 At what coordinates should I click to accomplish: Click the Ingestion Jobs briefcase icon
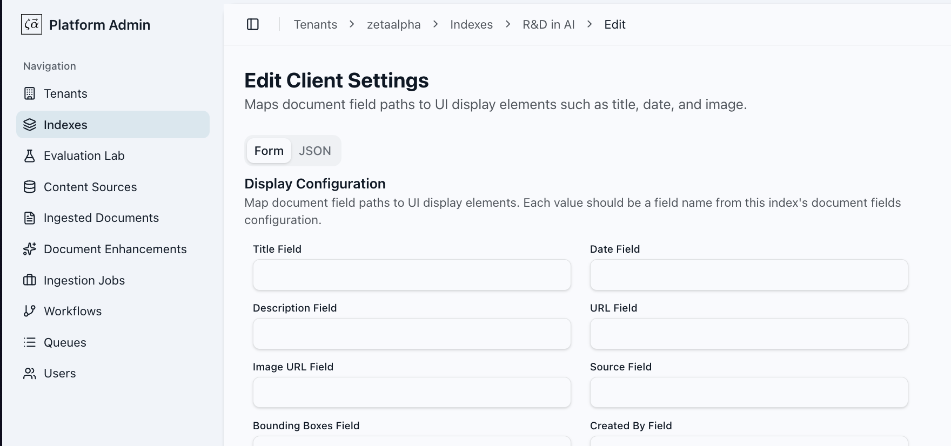30,280
